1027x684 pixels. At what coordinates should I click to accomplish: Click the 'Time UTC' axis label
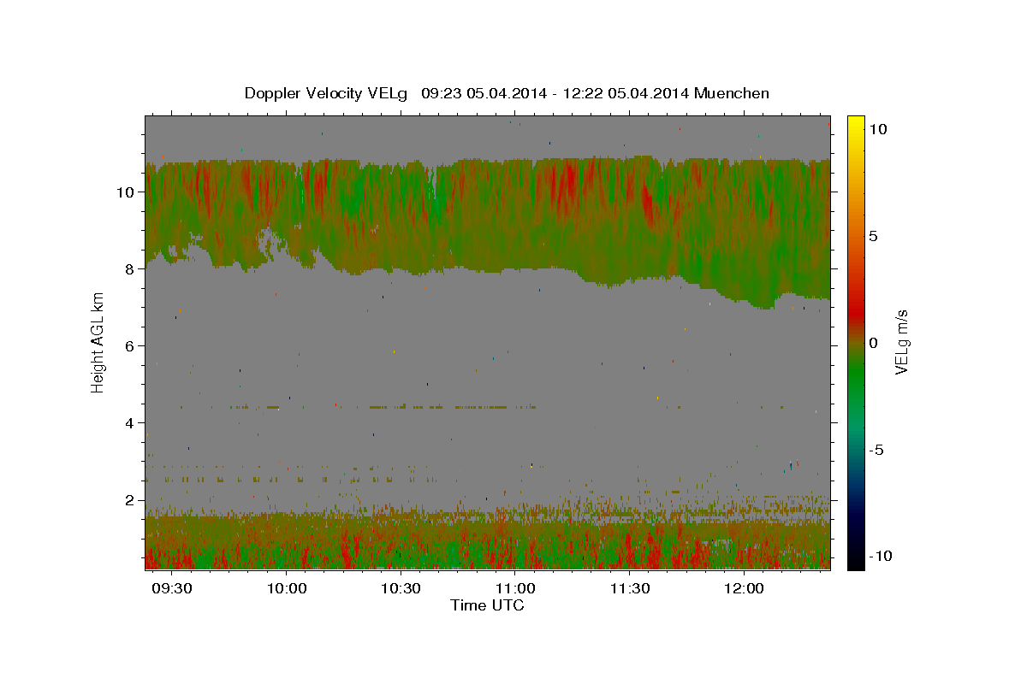click(487, 605)
